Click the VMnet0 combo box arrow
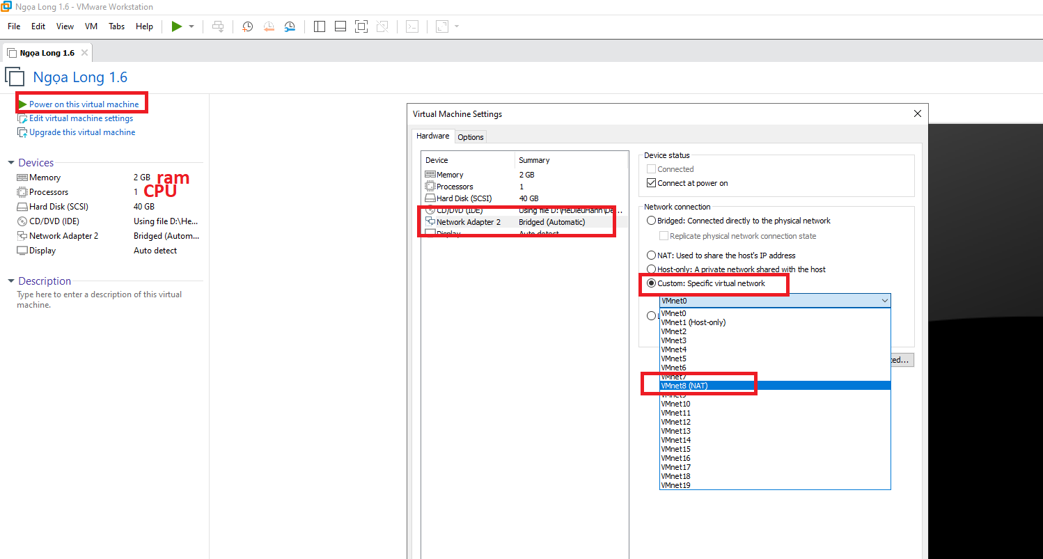Image resolution: width=1043 pixels, height=559 pixels. pos(884,301)
